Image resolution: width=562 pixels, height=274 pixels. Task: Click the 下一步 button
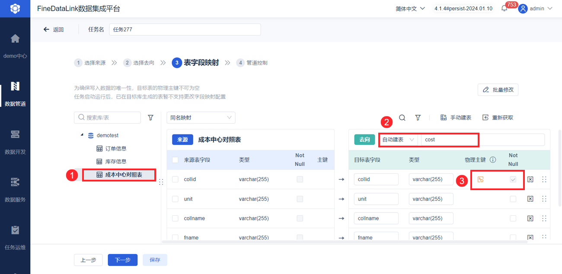(x=123, y=260)
